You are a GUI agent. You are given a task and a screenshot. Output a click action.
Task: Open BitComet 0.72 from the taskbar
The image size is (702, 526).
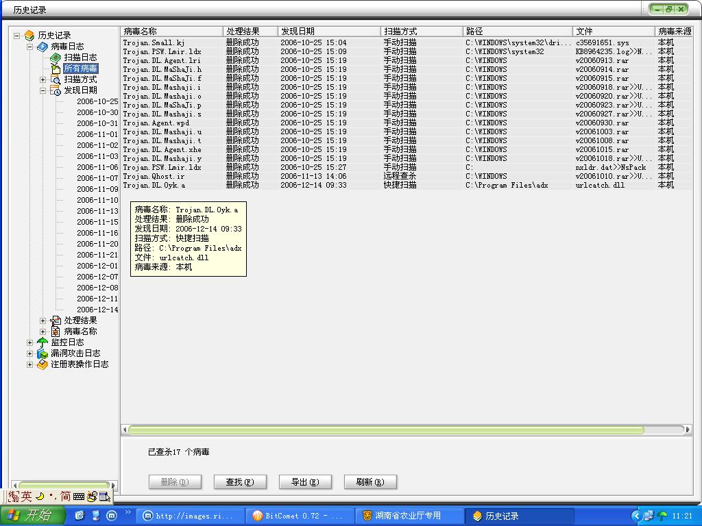point(300,516)
